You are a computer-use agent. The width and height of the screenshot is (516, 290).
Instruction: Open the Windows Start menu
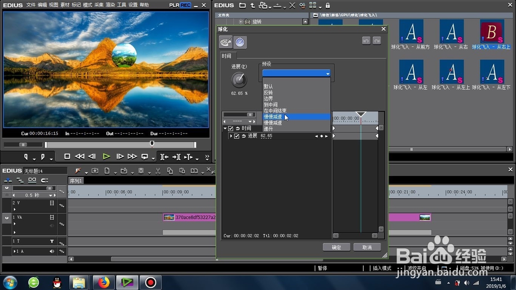(x=10, y=282)
